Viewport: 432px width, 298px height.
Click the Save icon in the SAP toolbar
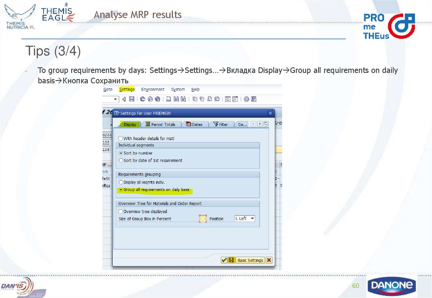click(x=131, y=99)
